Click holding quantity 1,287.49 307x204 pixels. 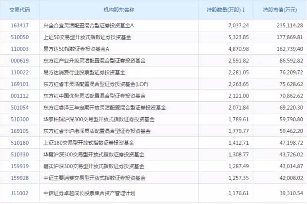239,166
